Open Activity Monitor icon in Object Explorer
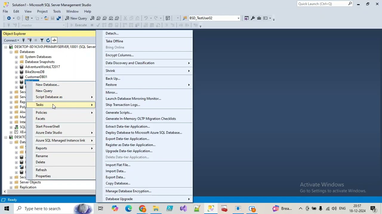382x214 pixels. point(54,40)
